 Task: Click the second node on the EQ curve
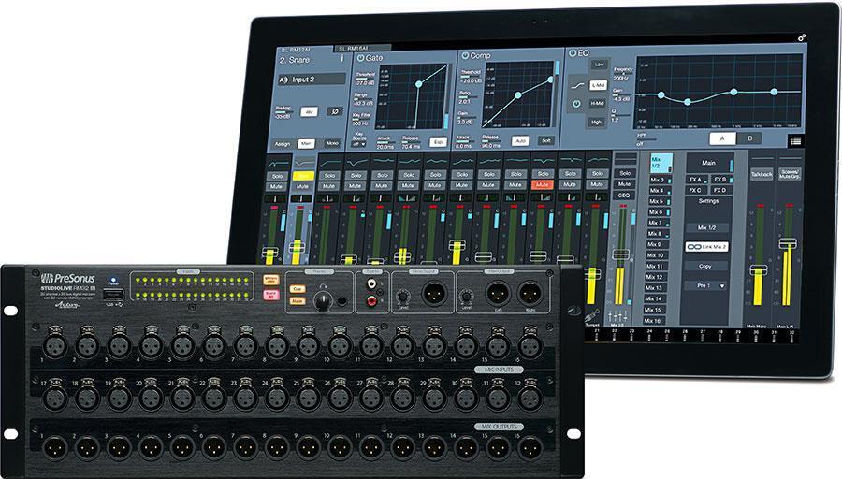point(688,101)
